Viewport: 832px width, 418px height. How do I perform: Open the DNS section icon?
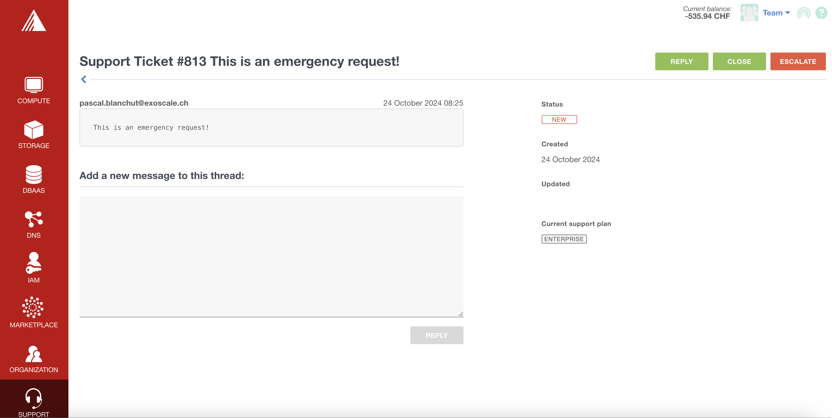pos(34,219)
